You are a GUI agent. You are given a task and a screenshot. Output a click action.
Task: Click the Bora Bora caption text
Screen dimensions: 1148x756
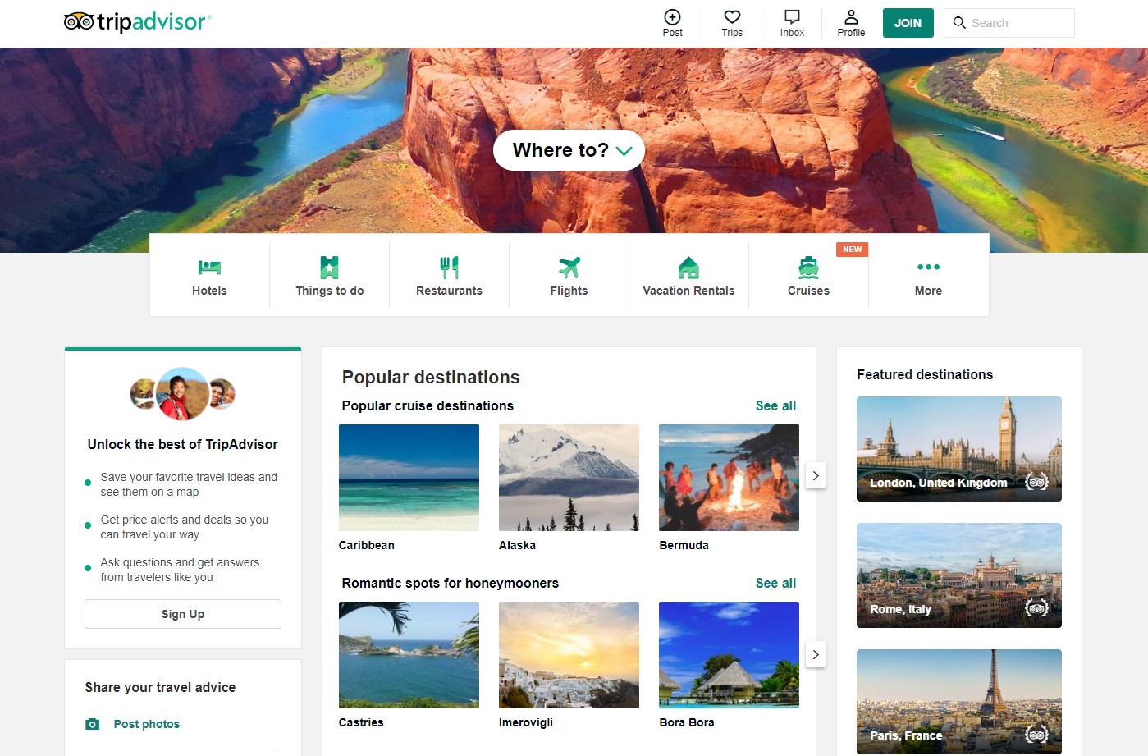[687, 722]
